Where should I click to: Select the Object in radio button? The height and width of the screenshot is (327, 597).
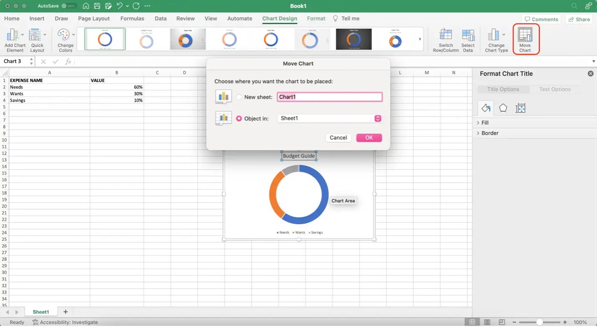click(x=239, y=118)
